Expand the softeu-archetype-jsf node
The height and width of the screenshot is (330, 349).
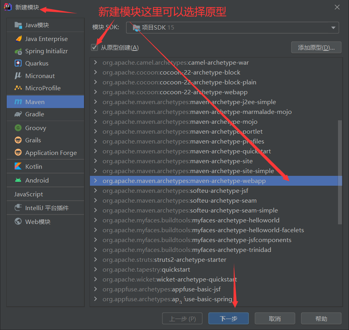pyautogui.click(x=95, y=190)
